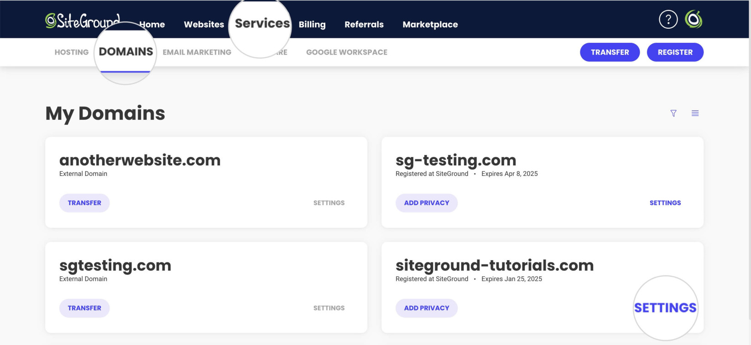The height and width of the screenshot is (345, 751).
Task: Add privacy to sg-testing.com
Action: [427, 203]
